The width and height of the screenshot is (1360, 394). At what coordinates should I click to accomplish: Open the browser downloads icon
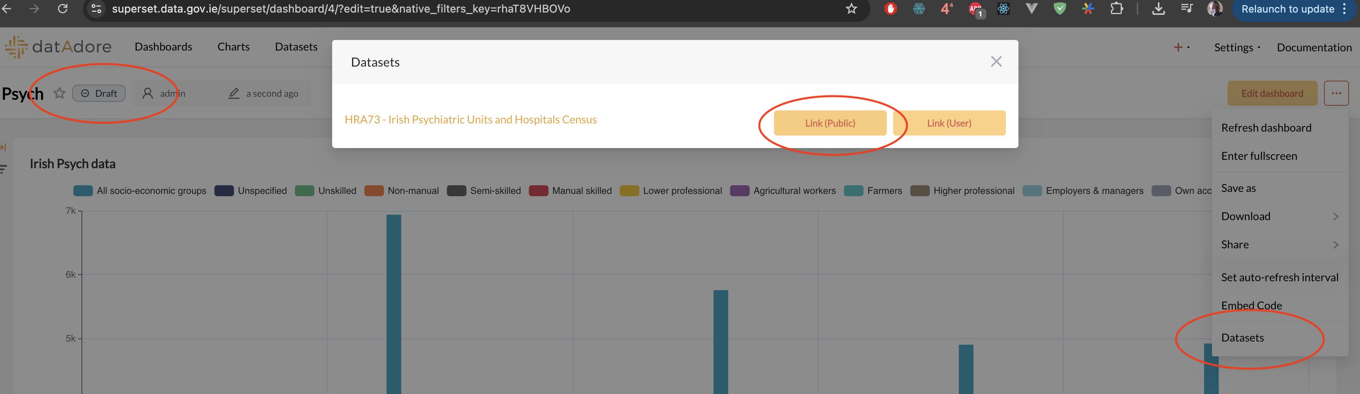[x=1158, y=9]
